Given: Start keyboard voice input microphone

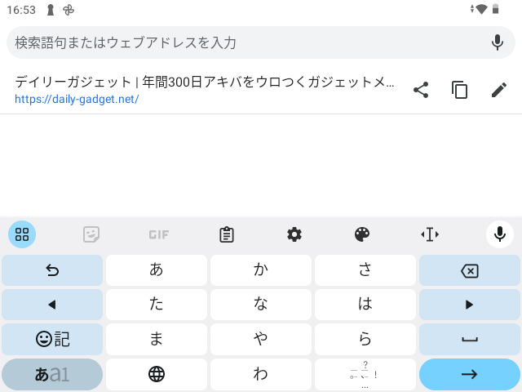Looking at the screenshot, I should [x=499, y=234].
